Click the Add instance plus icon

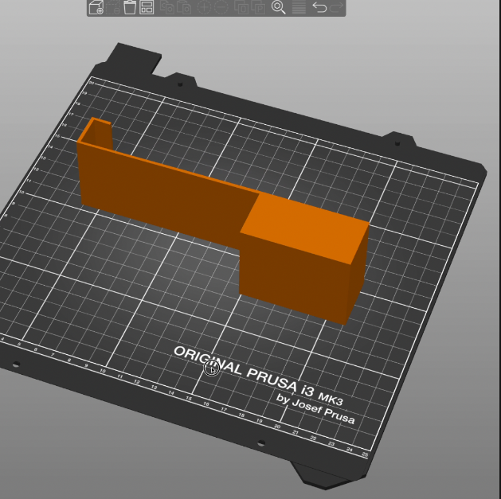coord(204,8)
